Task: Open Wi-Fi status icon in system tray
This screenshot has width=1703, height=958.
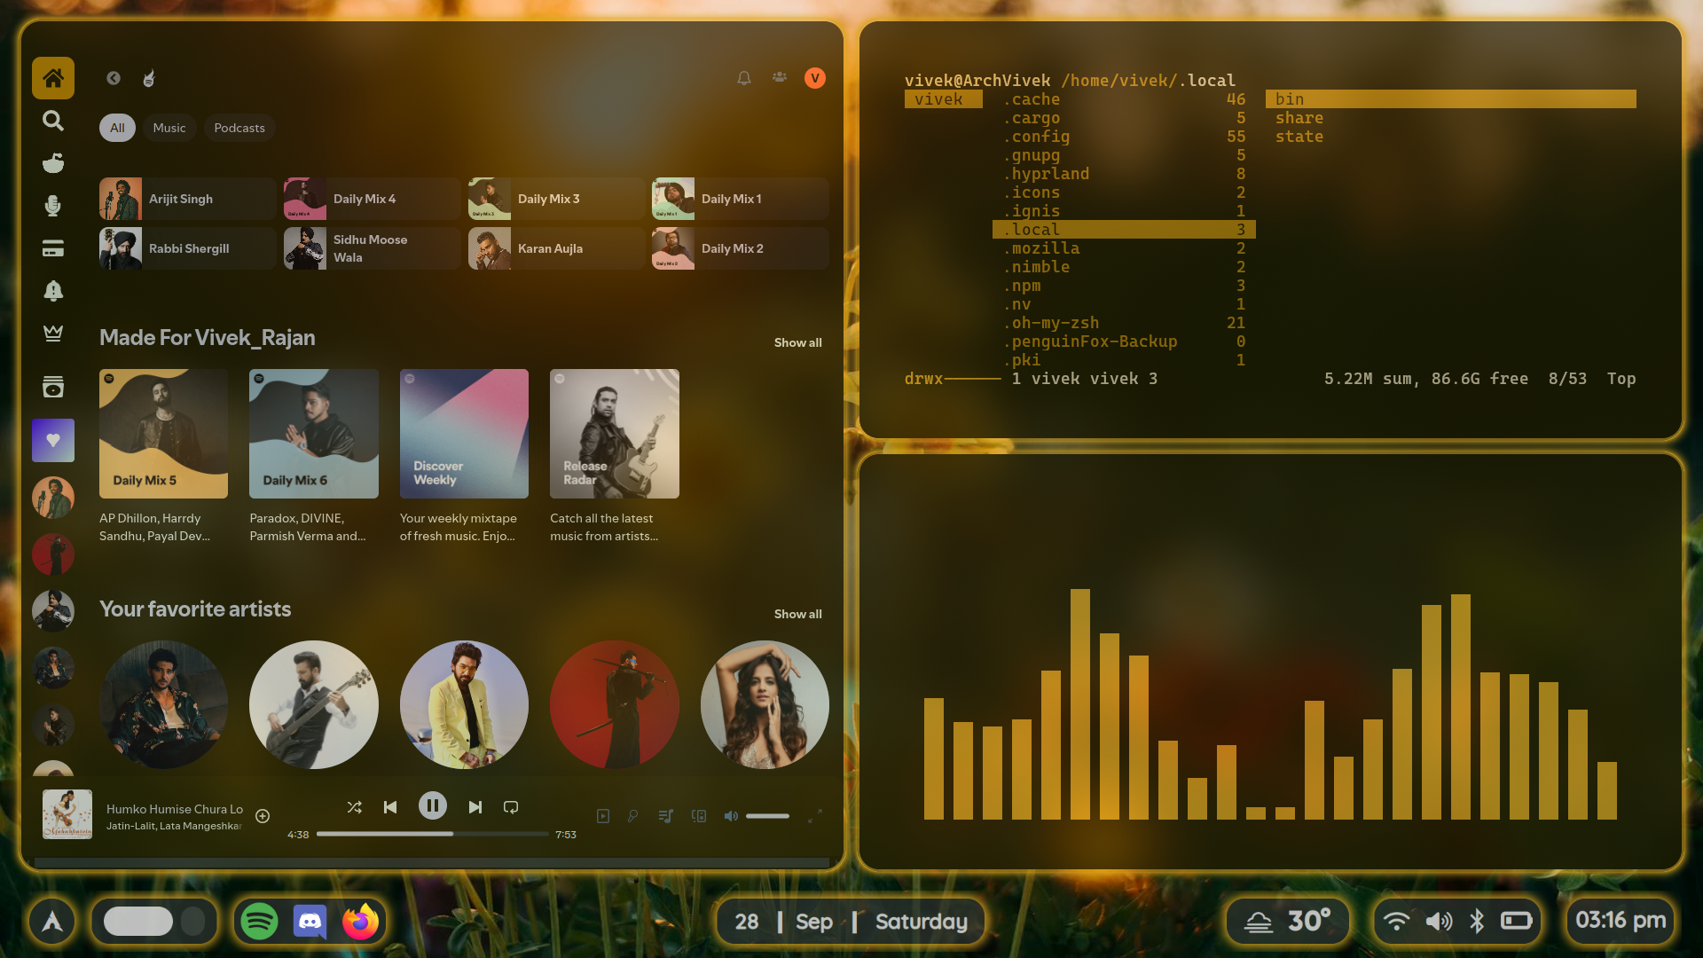Action: 1396,922
